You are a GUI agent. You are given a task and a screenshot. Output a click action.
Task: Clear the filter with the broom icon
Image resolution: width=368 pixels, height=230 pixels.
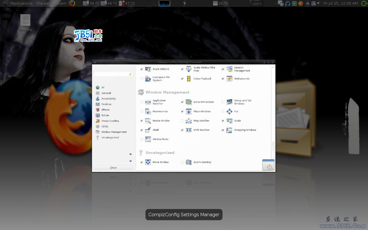coord(130,74)
